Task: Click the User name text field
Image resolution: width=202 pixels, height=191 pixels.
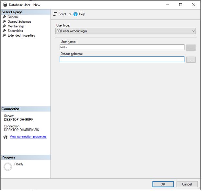Action: click(122, 47)
